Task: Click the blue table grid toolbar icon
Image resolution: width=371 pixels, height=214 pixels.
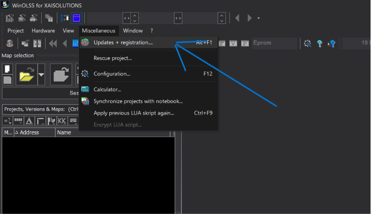Action: coord(75,44)
